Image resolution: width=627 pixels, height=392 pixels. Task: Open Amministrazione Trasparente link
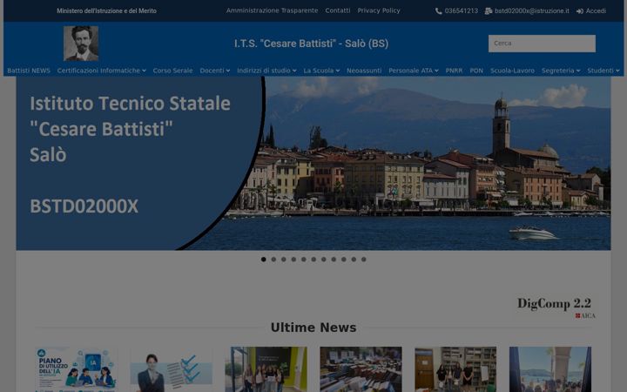pyautogui.click(x=272, y=10)
